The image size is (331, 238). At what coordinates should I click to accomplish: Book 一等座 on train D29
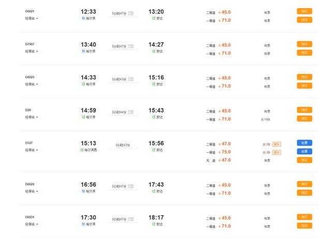[304, 119]
